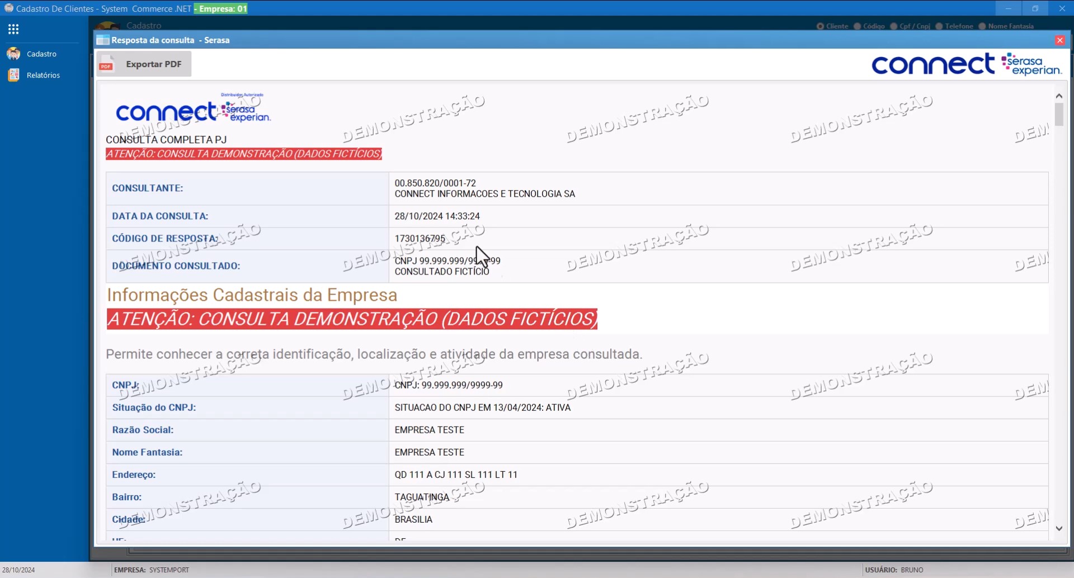Click the application icon in the title bar
Screen dimensions: 1074x578
[8, 8]
